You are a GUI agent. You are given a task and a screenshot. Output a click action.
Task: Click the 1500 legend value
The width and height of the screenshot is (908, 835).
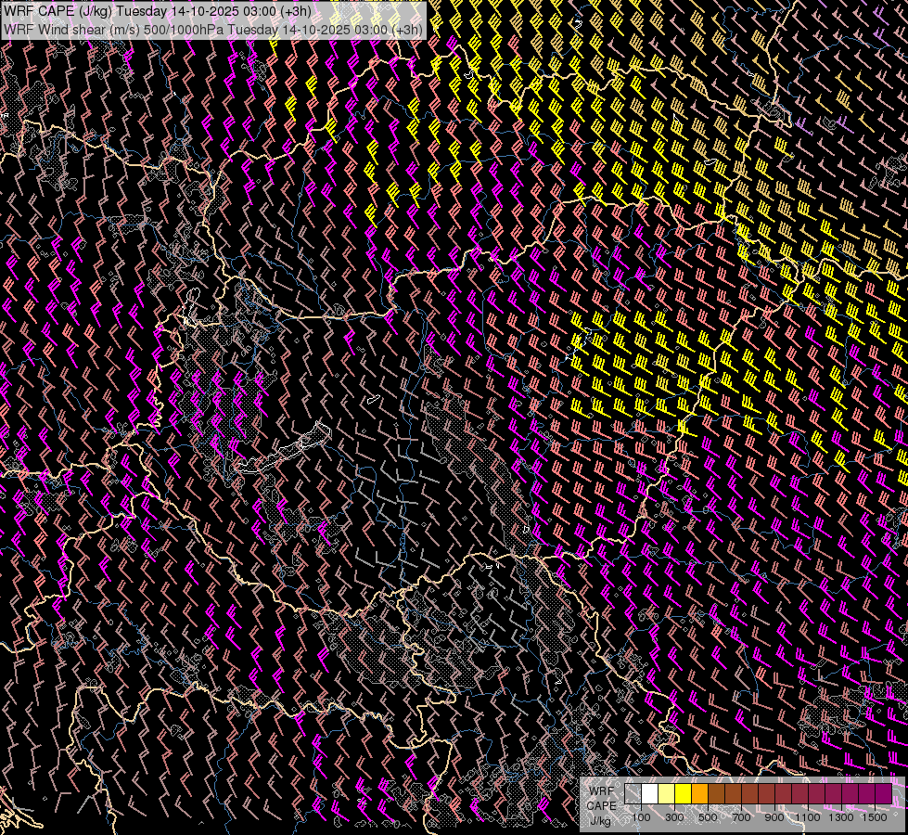click(x=875, y=817)
